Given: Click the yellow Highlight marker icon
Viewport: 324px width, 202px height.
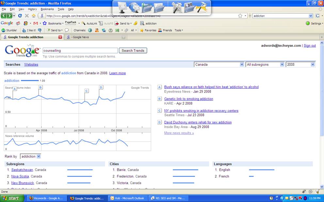Looking at the screenshot, I should click(135, 23).
